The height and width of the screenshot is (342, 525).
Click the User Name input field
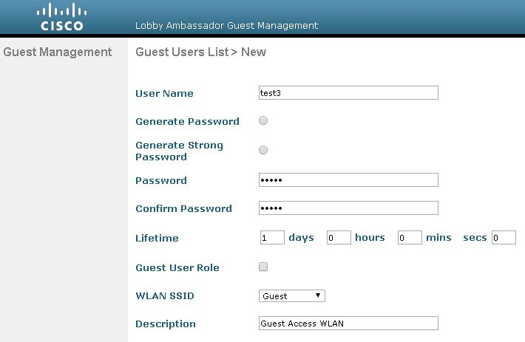pyautogui.click(x=348, y=93)
